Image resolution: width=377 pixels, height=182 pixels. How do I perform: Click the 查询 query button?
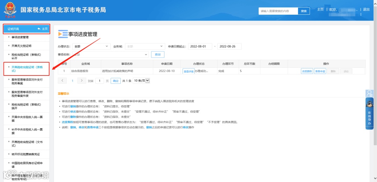158,54
